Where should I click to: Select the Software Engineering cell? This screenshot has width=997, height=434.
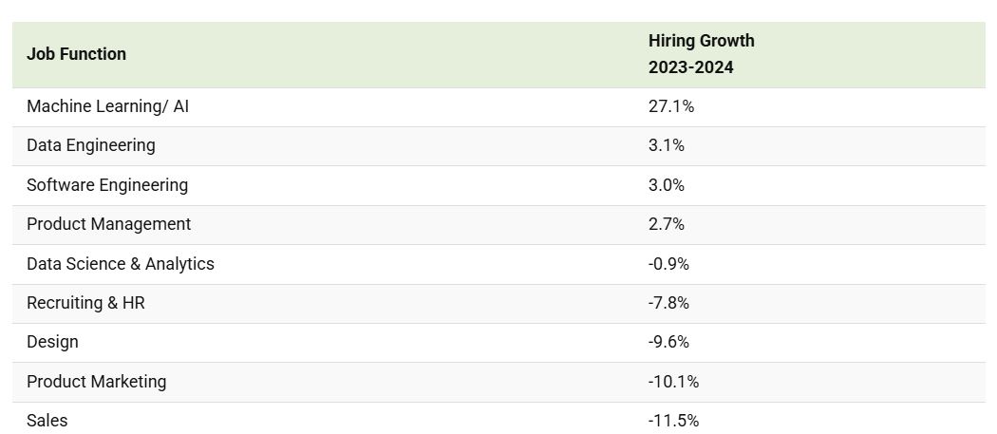coord(107,184)
